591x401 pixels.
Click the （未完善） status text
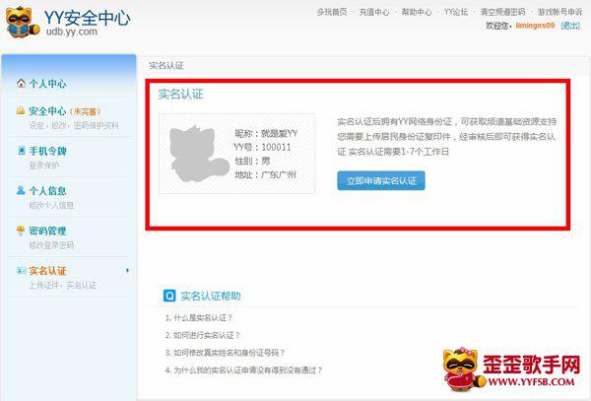click(x=85, y=111)
